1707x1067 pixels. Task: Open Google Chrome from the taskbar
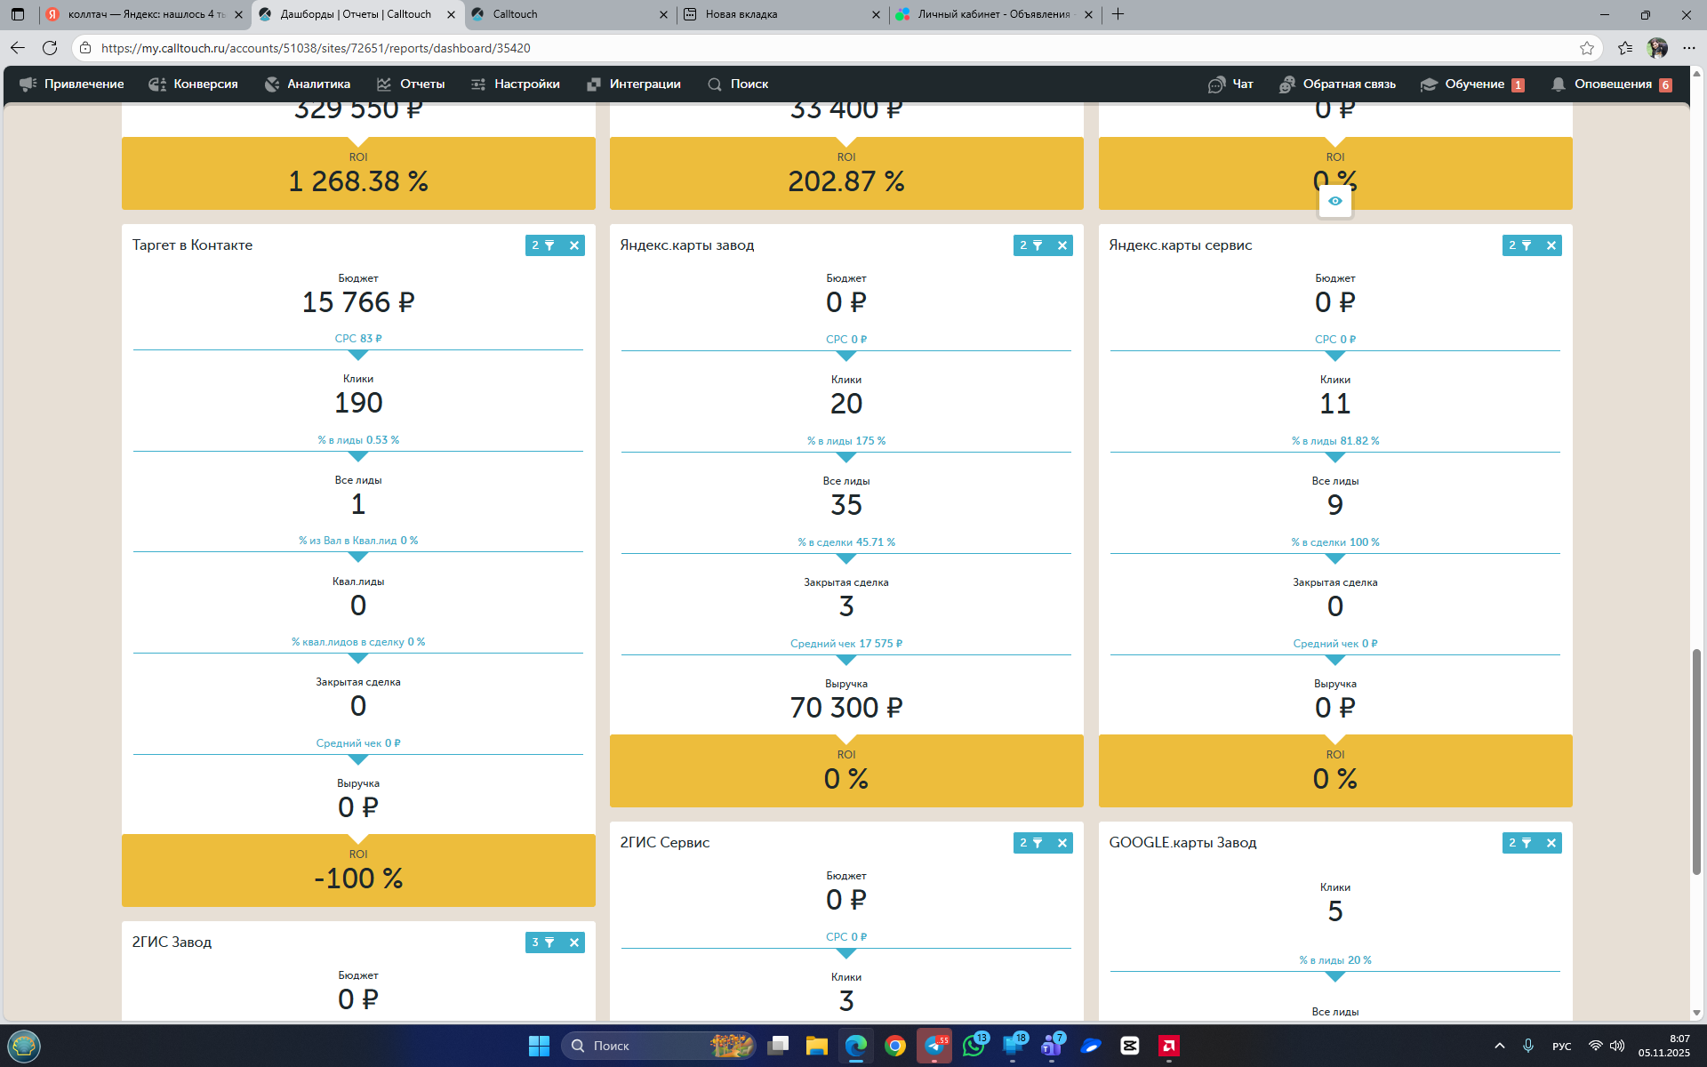click(x=895, y=1046)
